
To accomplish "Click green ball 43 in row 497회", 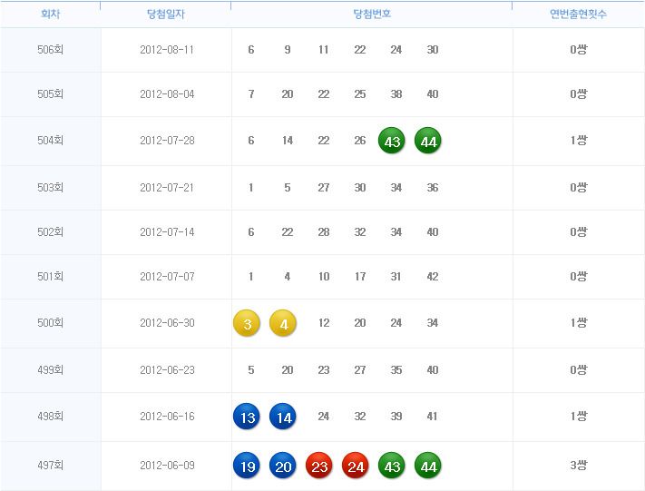I will click(392, 466).
